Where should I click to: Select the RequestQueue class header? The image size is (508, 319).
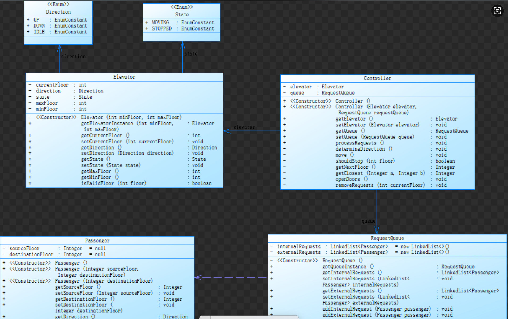click(x=387, y=238)
